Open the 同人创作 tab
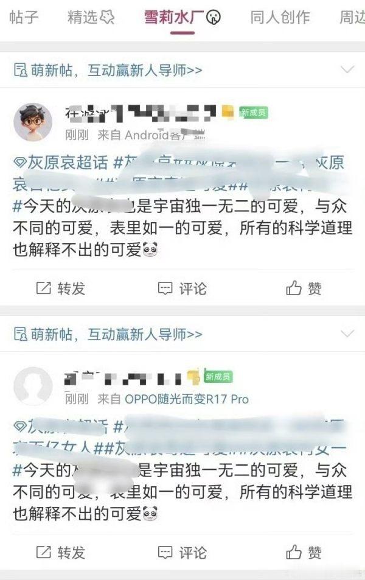Viewport: 365px width, 580px height. pyautogui.click(x=280, y=17)
